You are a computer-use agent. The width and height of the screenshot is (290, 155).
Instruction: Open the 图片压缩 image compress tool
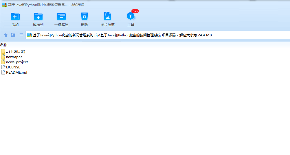click(107, 16)
